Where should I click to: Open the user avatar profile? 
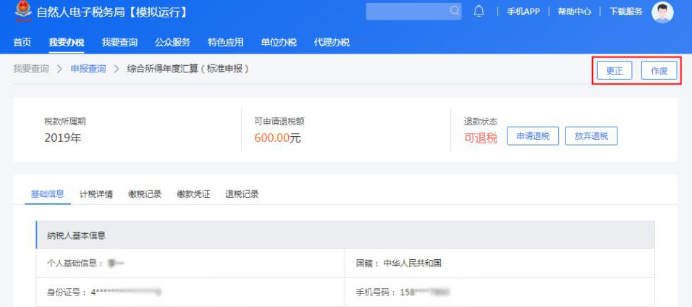pos(662,12)
